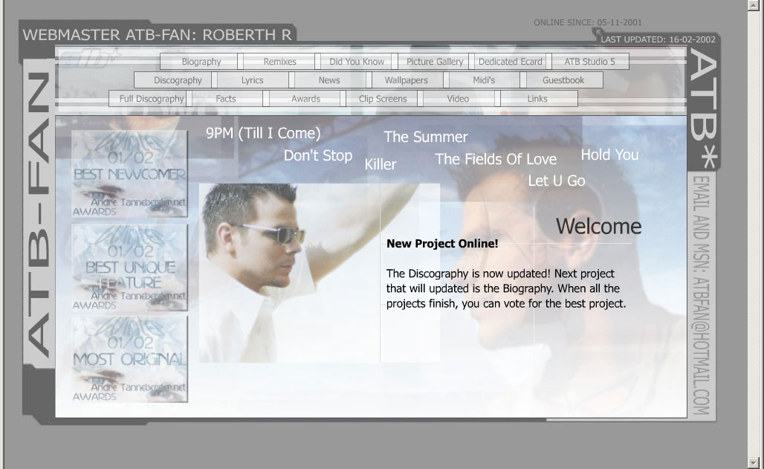This screenshot has width=764, height=469.
Task: Click the Best Unique Feature award image
Action: (x=130, y=268)
